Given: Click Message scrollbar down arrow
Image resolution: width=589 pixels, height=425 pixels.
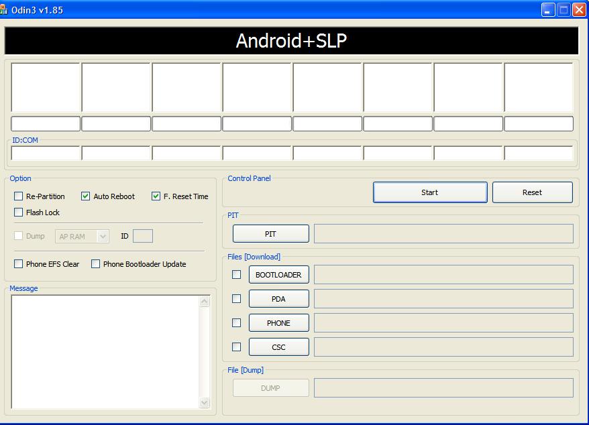Looking at the screenshot, I should [x=205, y=402].
